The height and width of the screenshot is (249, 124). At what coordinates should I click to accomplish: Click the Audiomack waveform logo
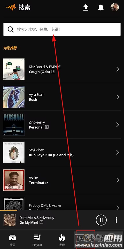[11, 7]
